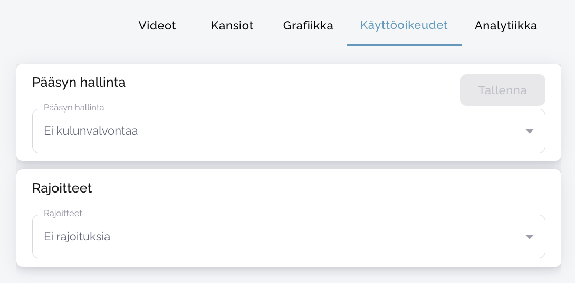Switch to the Kansiot tab
The width and height of the screenshot is (575, 283).
(232, 26)
